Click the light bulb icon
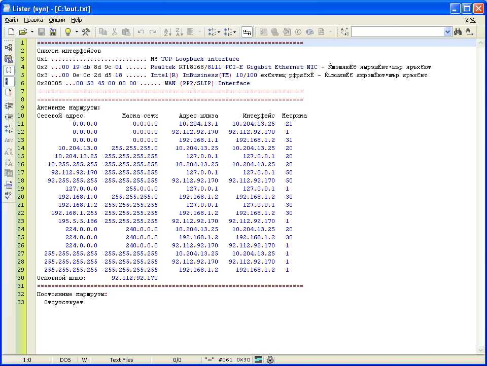Image resolution: width=487 pixels, height=366 pixels. [67, 31]
